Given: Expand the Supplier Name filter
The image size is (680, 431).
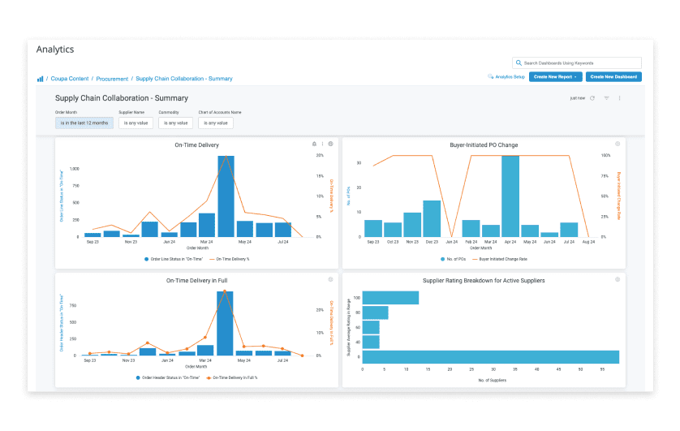Looking at the screenshot, I should pyautogui.click(x=136, y=123).
